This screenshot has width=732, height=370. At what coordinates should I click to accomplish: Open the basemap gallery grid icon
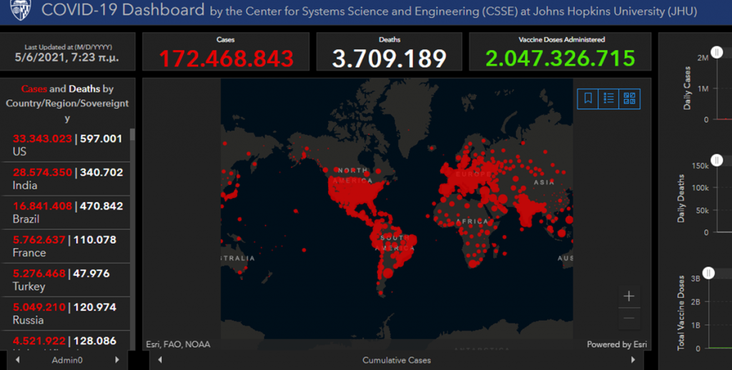[630, 99]
